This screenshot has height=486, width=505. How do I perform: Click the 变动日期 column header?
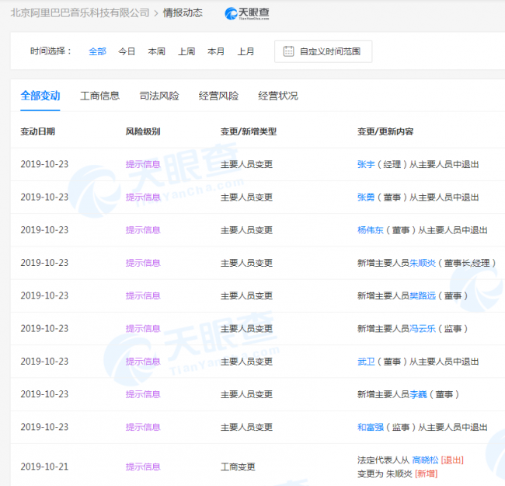(38, 131)
